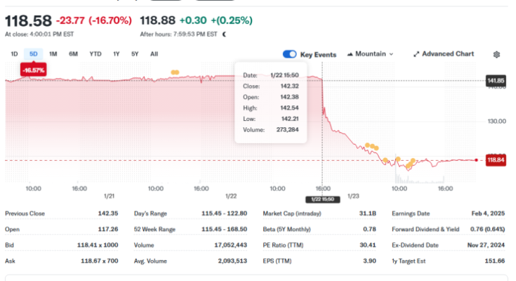Click the chevron next to Mountain
516x281 pixels.
[391, 54]
